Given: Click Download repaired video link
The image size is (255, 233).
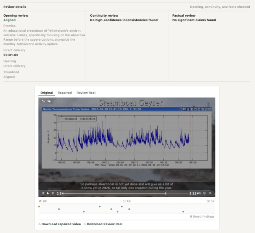Looking at the screenshot, I should coord(60,224).
